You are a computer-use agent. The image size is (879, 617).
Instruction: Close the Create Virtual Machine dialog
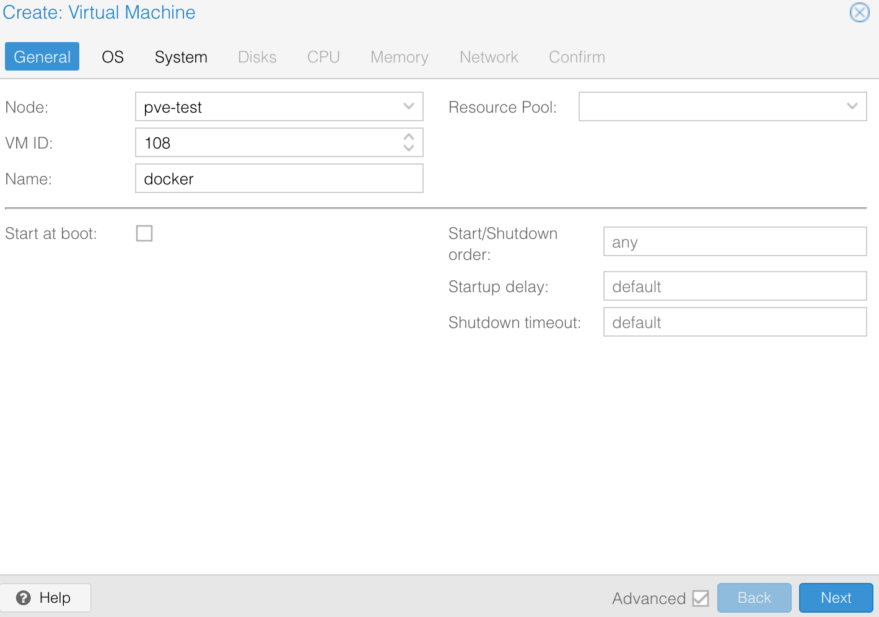click(x=859, y=12)
